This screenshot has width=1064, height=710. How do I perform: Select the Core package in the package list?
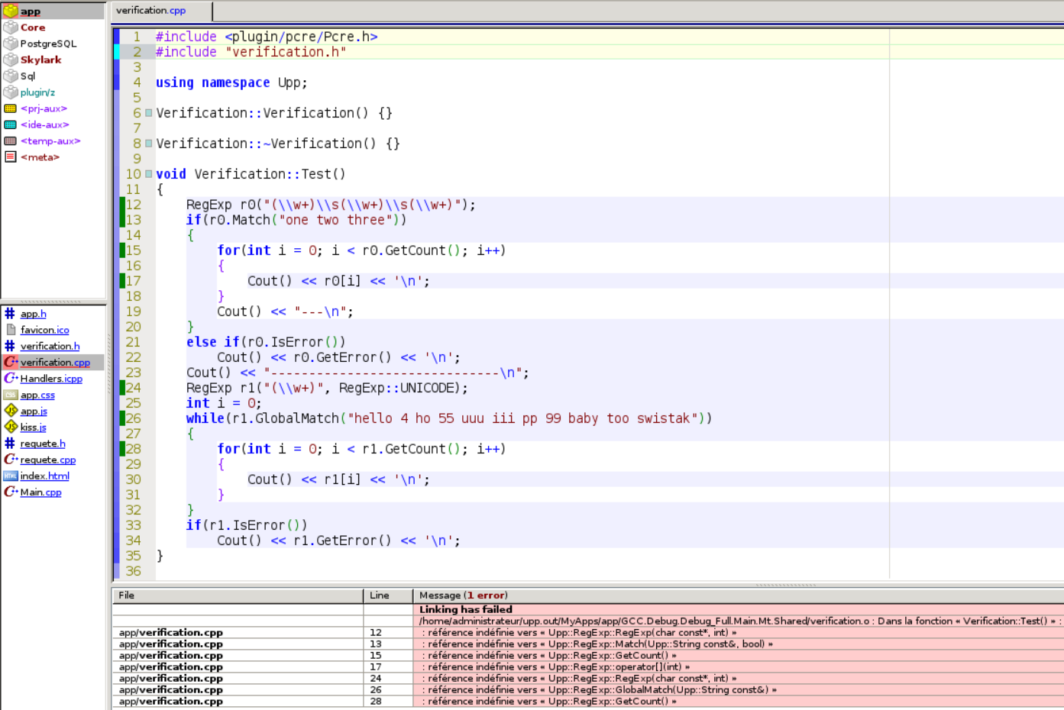[33, 27]
